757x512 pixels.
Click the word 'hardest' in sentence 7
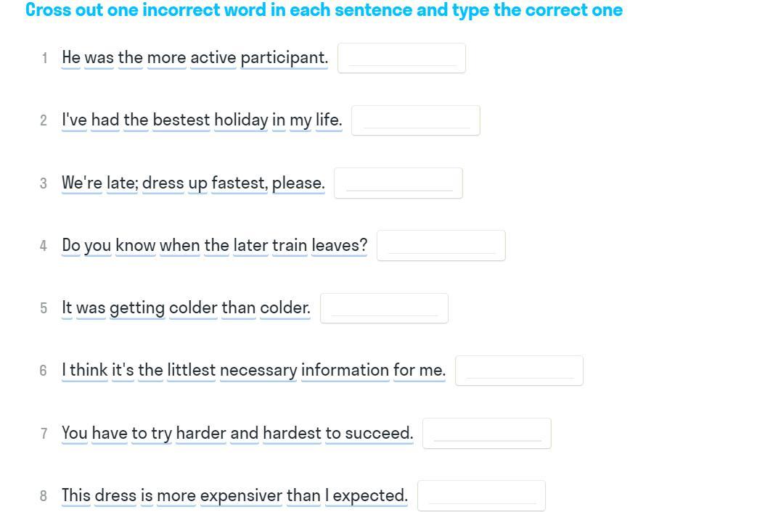(x=292, y=433)
